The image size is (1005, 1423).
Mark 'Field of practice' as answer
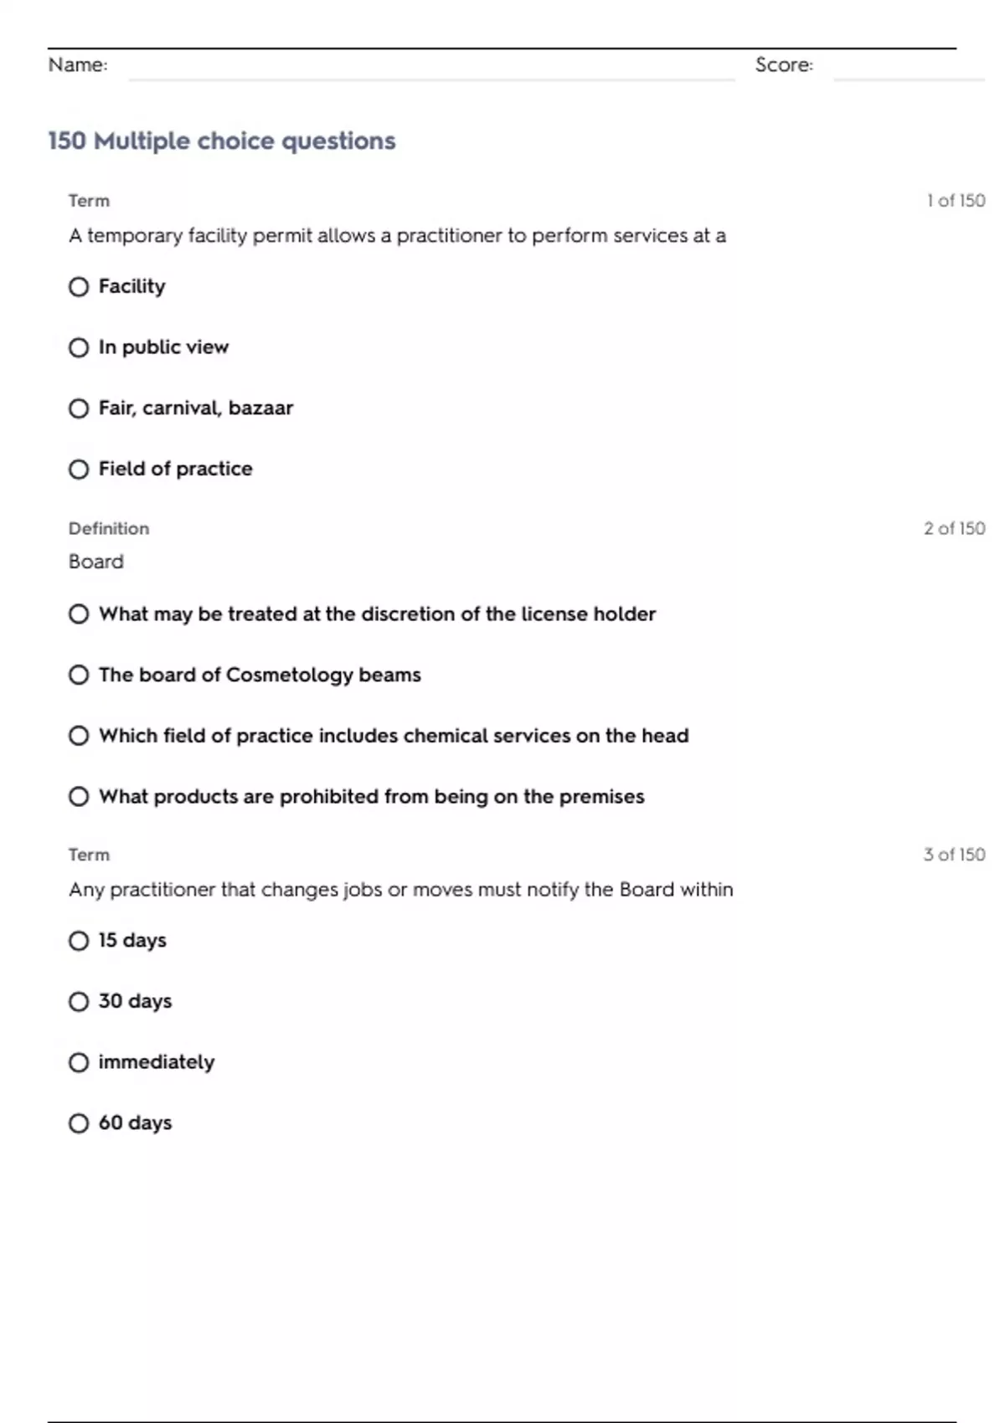79,470
